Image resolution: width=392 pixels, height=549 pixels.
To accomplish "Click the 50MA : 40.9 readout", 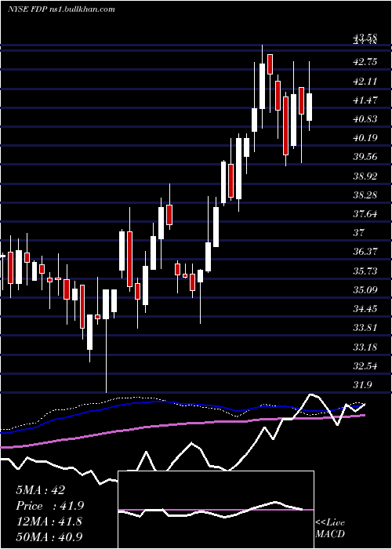I will [49, 537].
